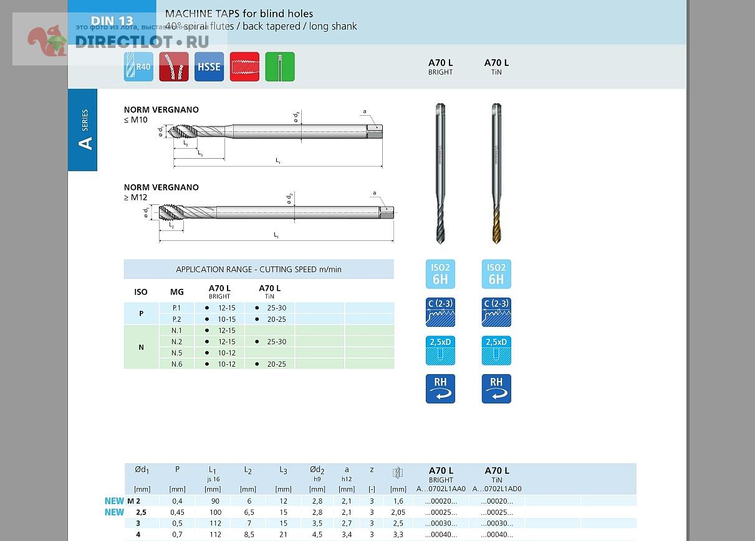The height and width of the screenshot is (541, 755).
Task: Click C (2-3) chamfer icon under TiN tap
Action: 496,313
